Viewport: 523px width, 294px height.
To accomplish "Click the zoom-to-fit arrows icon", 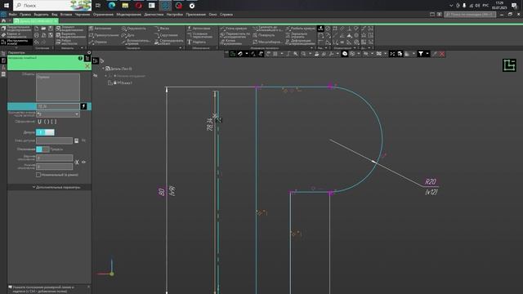I will point(392,54).
